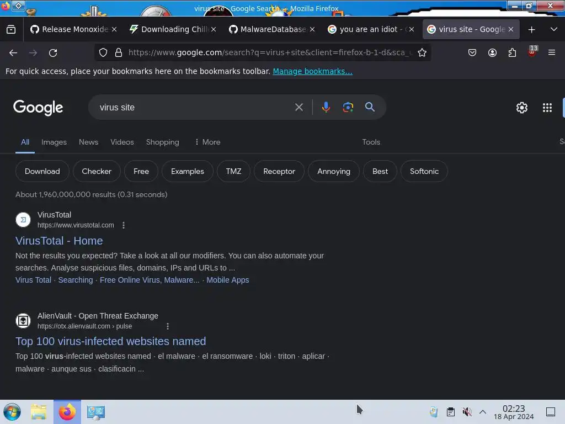Open Google quick settings gear

[x=522, y=108]
